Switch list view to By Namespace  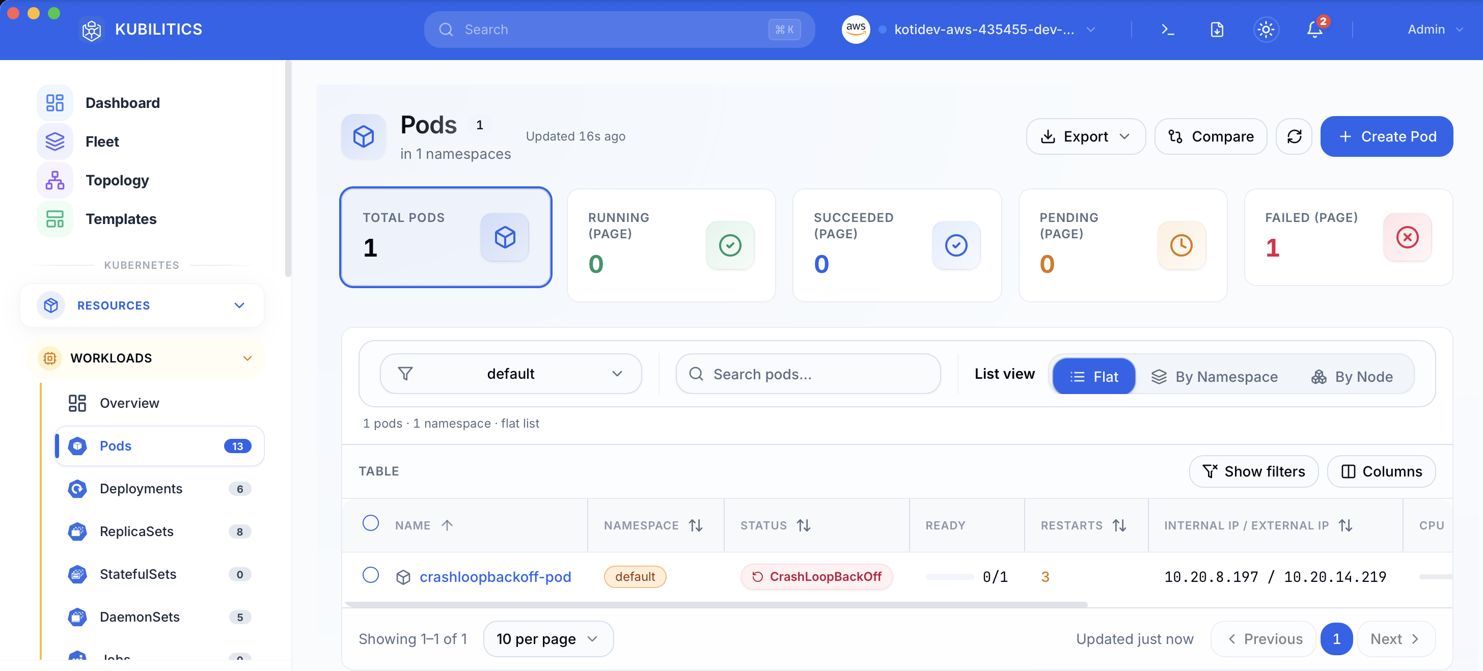pyautogui.click(x=1214, y=376)
